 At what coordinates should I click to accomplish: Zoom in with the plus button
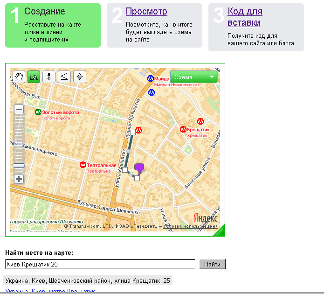[19, 179]
